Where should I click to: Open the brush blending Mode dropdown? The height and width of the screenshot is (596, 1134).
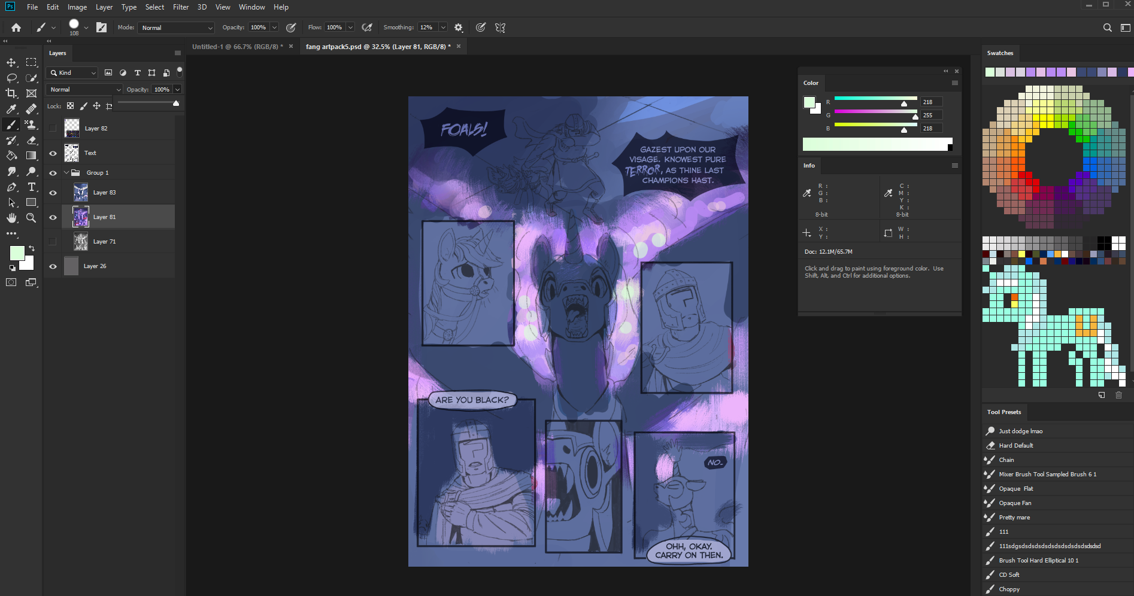click(x=176, y=28)
